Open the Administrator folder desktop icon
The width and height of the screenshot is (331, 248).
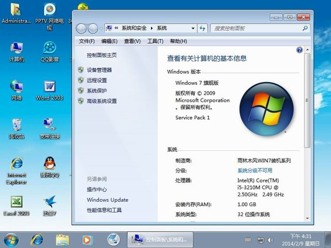click(16, 13)
